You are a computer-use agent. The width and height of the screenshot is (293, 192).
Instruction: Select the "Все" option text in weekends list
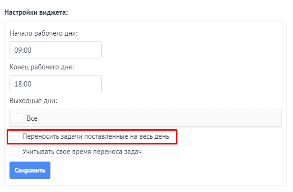(x=32, y=118)
